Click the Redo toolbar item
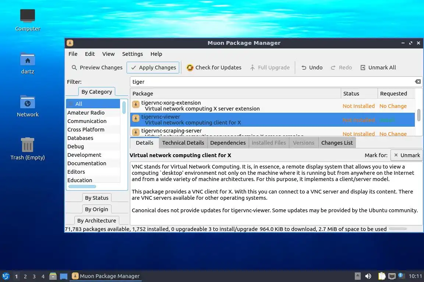This screenshot has height=282, width=424. 341,68
